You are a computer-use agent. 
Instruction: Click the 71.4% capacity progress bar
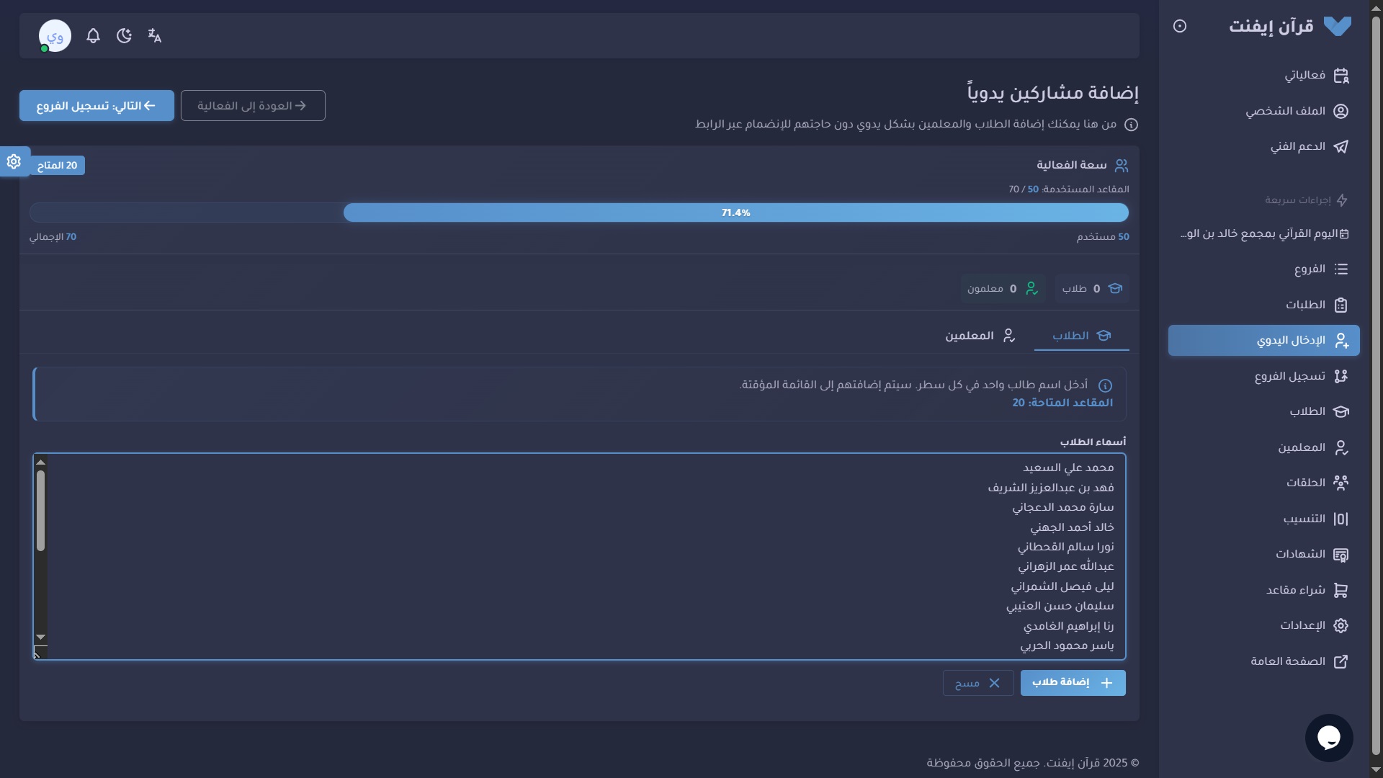pos(735,212)
